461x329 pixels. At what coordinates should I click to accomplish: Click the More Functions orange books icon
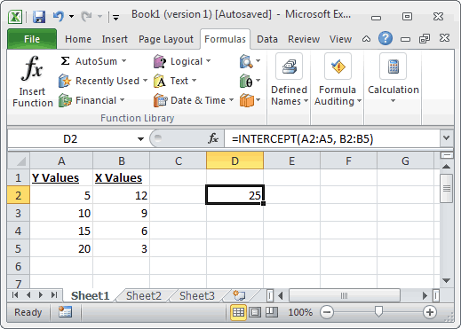[247, 100]
